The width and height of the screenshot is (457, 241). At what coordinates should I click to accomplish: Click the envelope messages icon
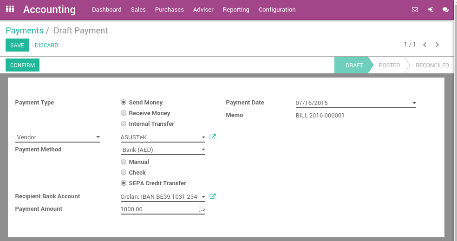[415, 10]
